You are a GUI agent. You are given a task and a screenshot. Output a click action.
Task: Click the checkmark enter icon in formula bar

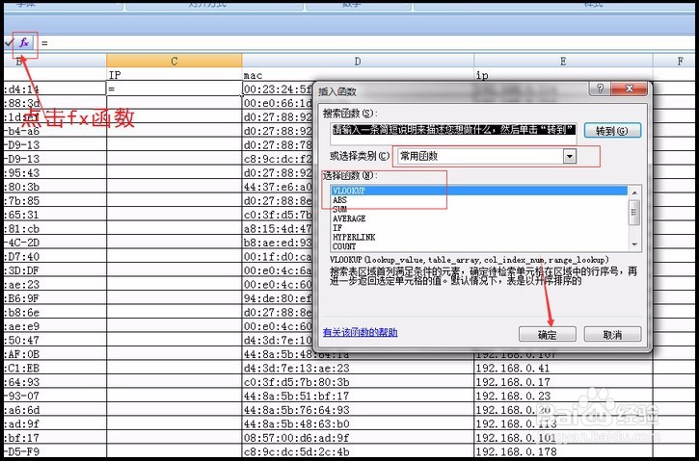point(9,43)
